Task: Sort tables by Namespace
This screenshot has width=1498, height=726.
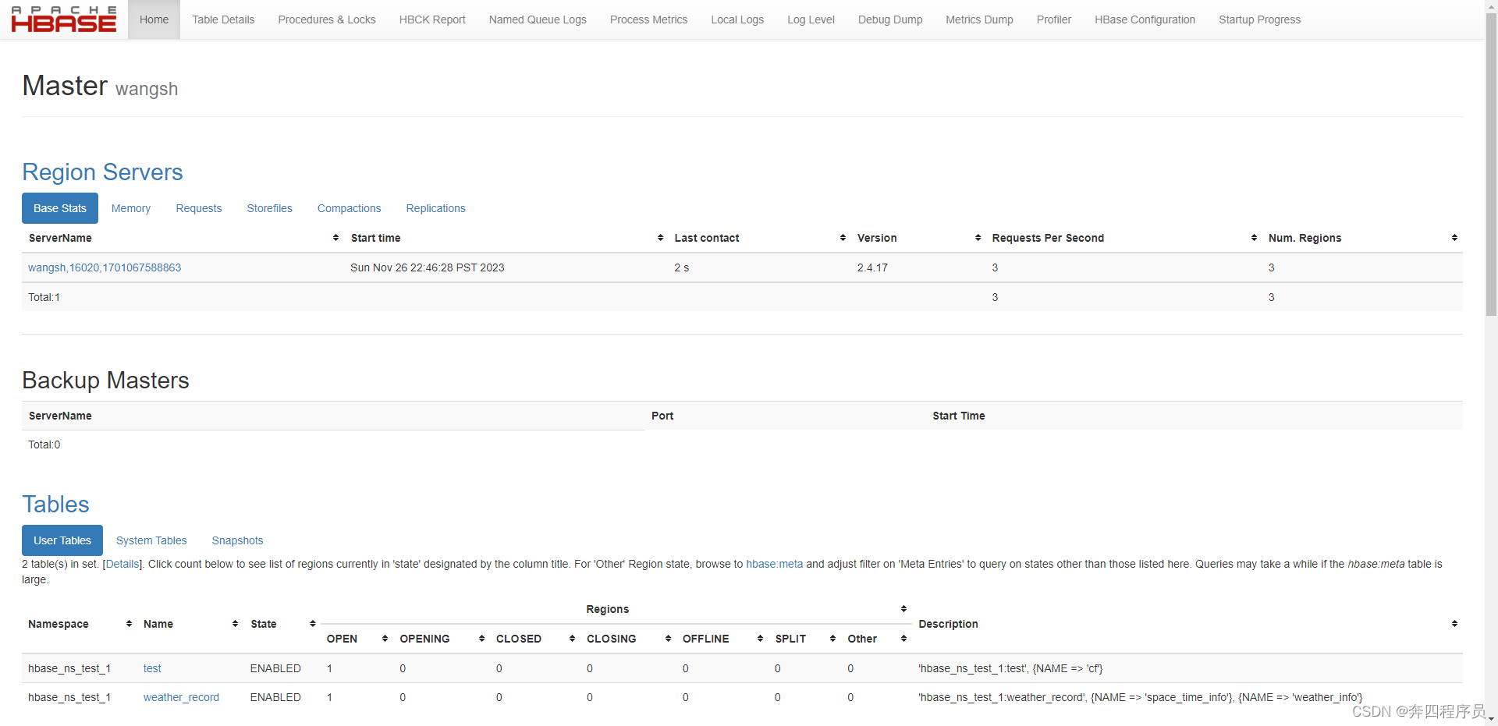Action: (x=129, y=624)
